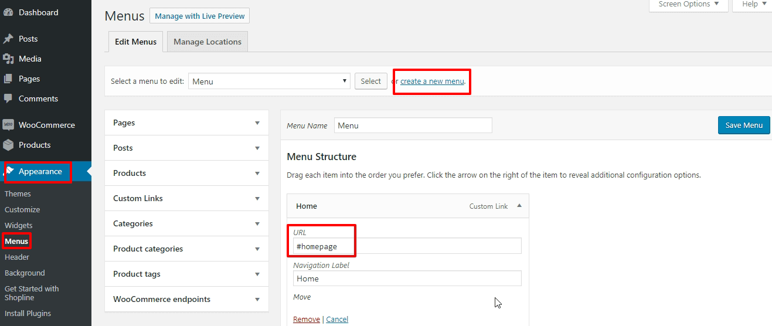Viewport: 772px width, 326px height.
Task: Click the Comments bubble icon
Action: (x=8, y=99)
